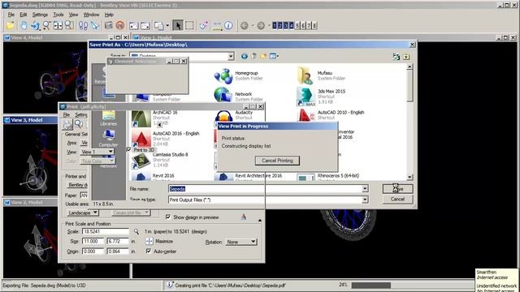Click the File name input field

[265, 189]
